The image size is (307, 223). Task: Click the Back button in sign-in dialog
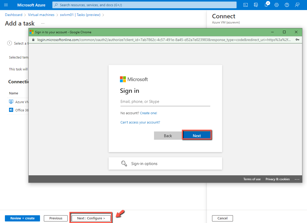pos(168,136)
